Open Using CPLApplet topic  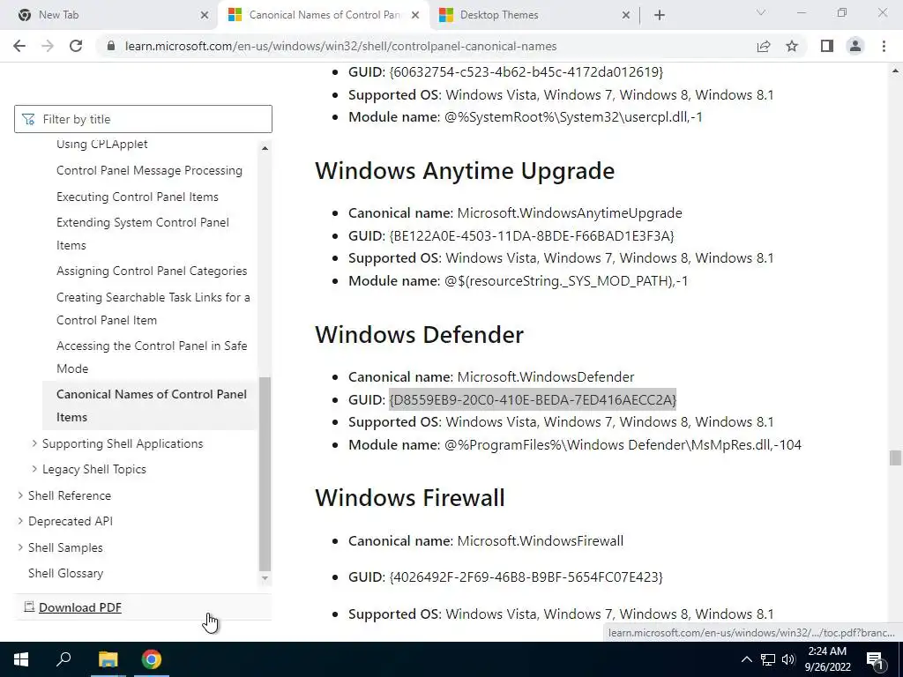[102, 144]
